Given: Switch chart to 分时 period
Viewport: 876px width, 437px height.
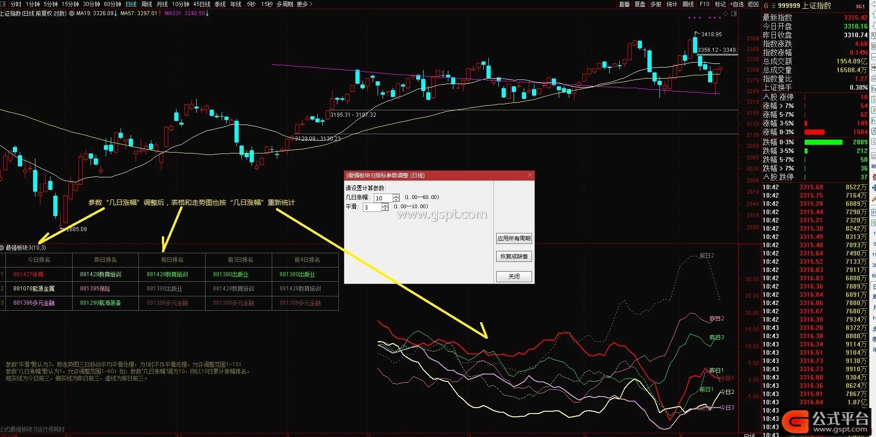Looking at the screenshot, I should point(16,4).
